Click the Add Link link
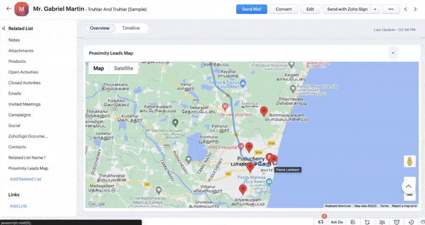Screen dimensions: 425x225 point(19,206)
